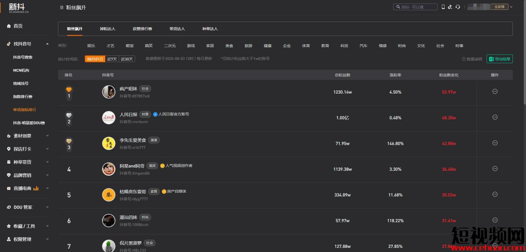Click the customer service headset icon
The image size is (526, 252).
click(x=457, y=7)
